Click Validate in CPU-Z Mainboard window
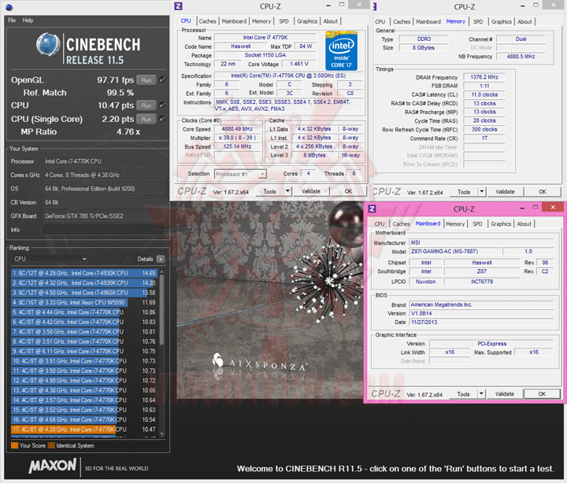Image resolution: width=567 pixels, height=483 pixels. (x=505, y=394)
